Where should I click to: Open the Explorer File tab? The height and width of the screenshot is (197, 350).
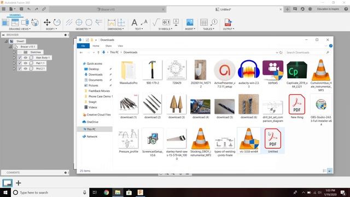pyautogui.click(x=83, y=46)
